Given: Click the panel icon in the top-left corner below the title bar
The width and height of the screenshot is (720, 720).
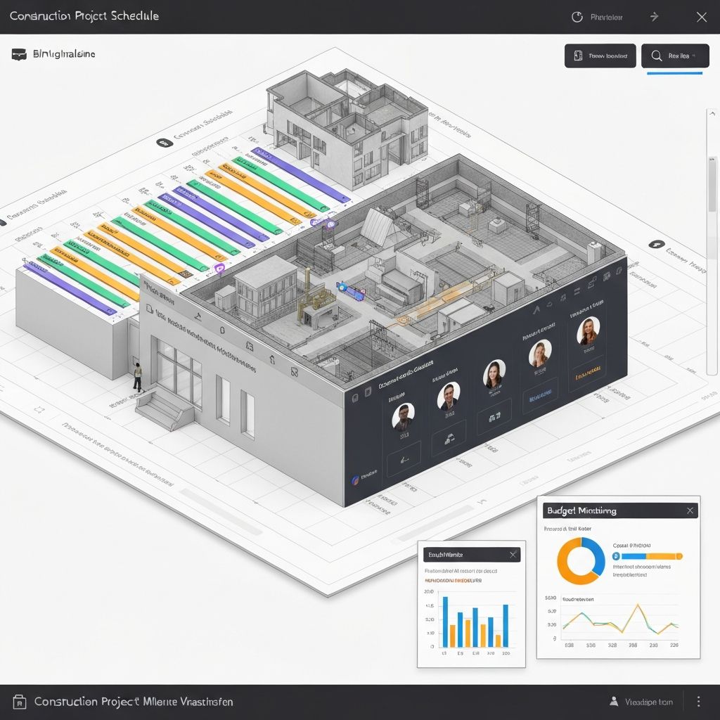Looking at the screenshot, I should (x=19, y=54).
